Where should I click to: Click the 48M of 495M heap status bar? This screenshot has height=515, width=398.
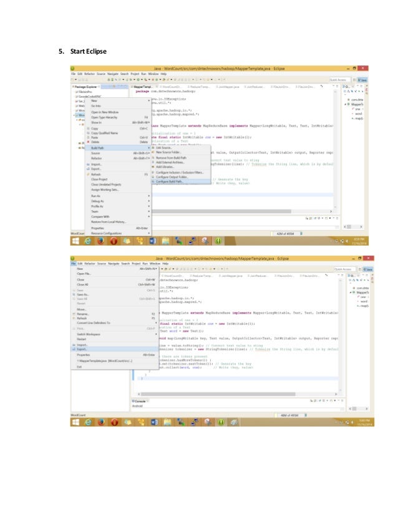pyautogui.click(x=289, y=415)
